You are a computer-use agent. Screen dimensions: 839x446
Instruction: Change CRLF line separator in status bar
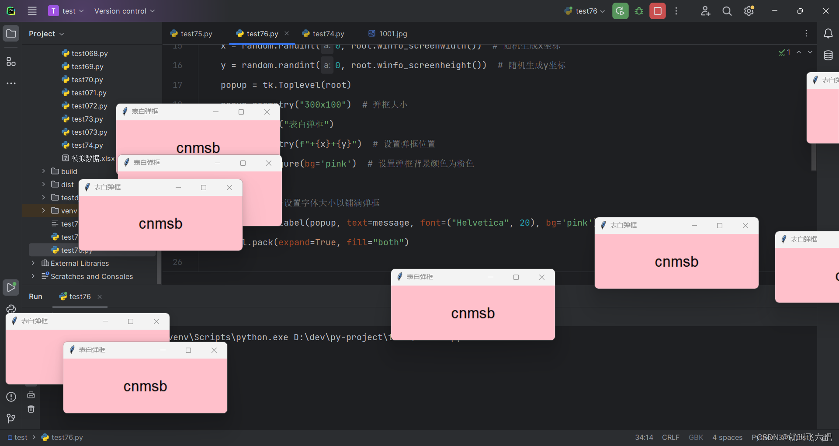(x=671, y=437)
